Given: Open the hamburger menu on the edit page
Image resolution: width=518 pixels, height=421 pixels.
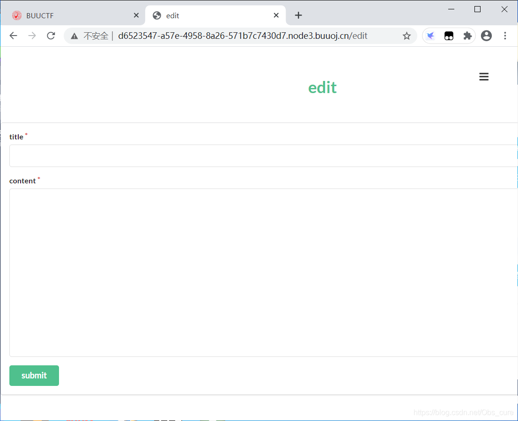Looking at the screenshot, I should pos(484,77).
